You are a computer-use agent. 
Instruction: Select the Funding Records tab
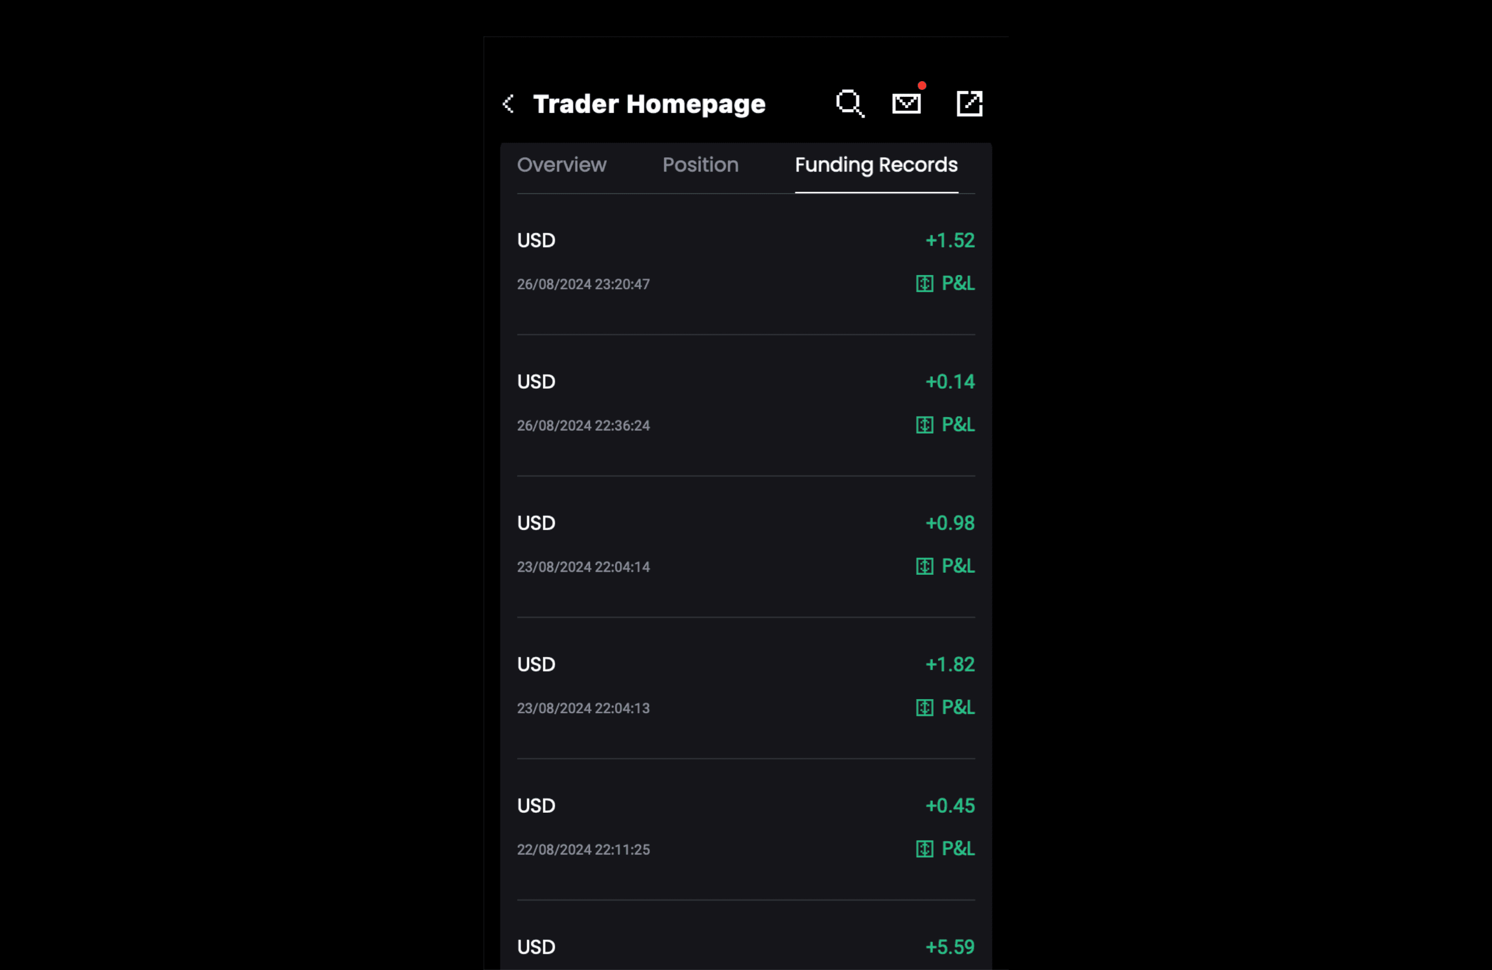point(876,166)
